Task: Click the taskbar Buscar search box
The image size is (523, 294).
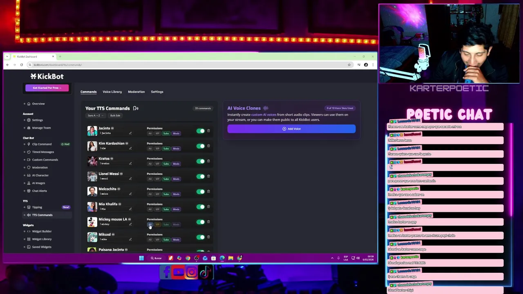Action: pyautogui.click(x=156, y=258)
